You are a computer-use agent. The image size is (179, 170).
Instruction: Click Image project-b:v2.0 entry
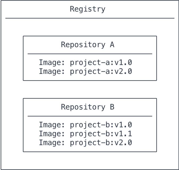pos(86,143)
